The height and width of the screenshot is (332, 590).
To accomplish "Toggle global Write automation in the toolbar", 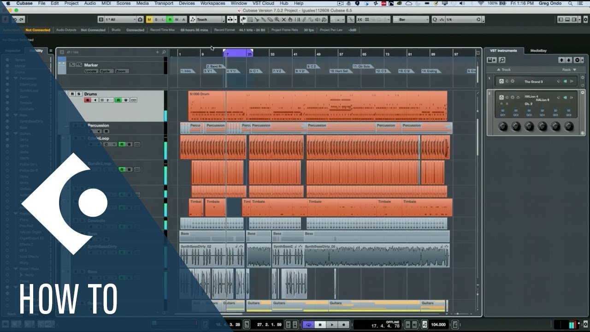I will click(177, 19).
